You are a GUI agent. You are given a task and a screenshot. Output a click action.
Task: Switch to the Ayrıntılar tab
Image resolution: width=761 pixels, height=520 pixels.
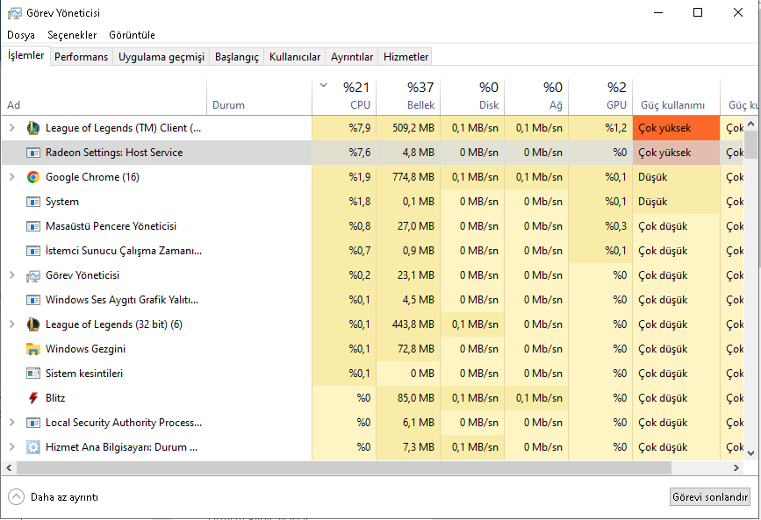352,57
